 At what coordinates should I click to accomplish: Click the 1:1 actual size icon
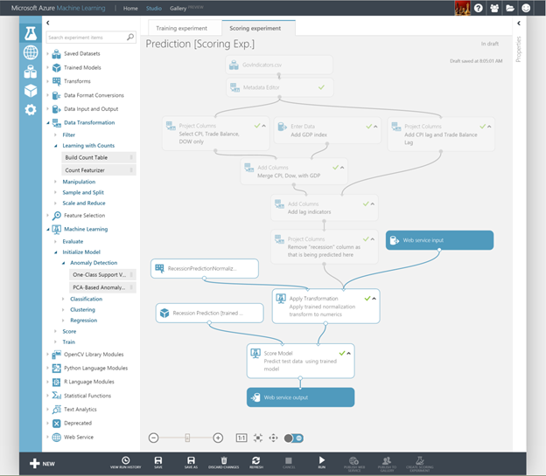tap(241, 438)
